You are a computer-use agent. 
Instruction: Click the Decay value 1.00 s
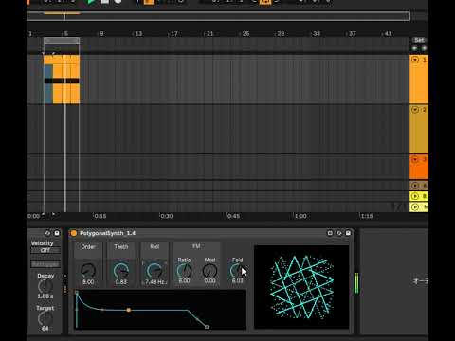[45, 296]
